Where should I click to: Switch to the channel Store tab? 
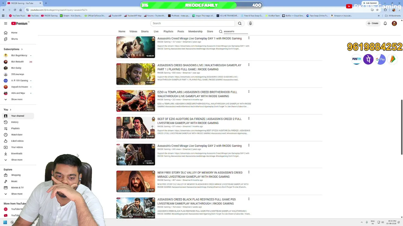pyautogui.click(x=210, y=31)
